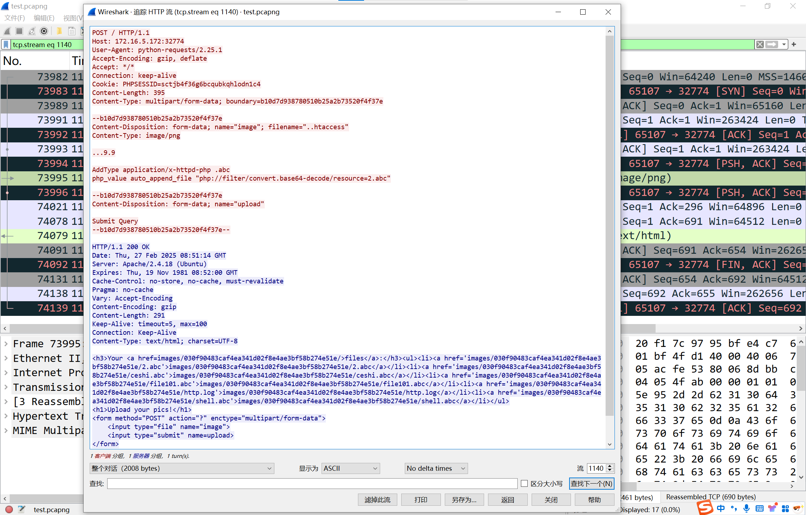Open the ASCII display format dropdown
This screenshot has width=806, height=515.
tap(350, 468)
